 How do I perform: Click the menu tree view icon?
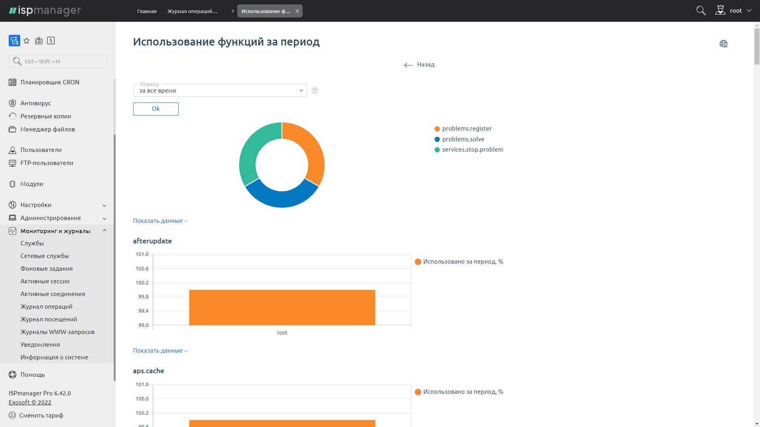click(x=14, y=41)
